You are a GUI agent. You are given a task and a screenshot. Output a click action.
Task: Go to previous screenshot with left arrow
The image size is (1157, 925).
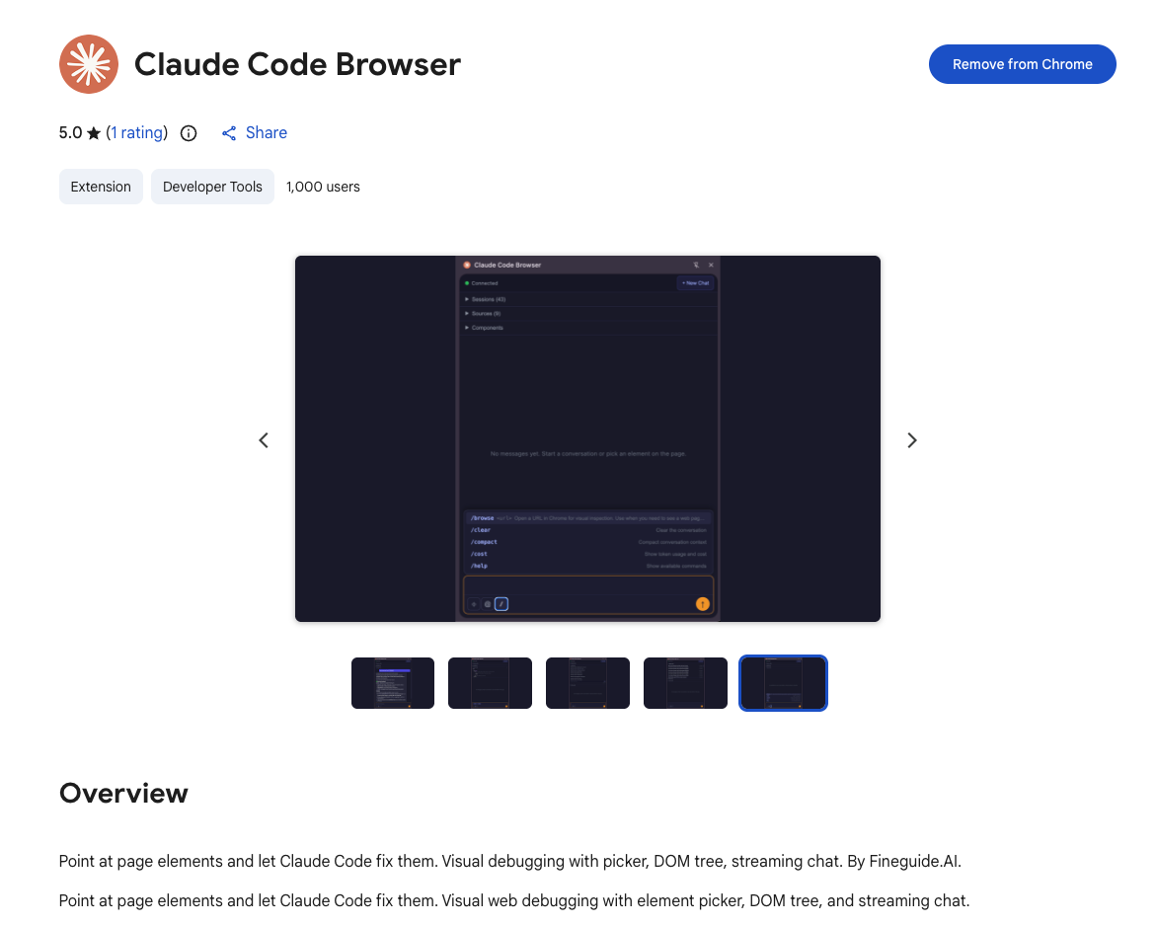[x=264, y=440]
